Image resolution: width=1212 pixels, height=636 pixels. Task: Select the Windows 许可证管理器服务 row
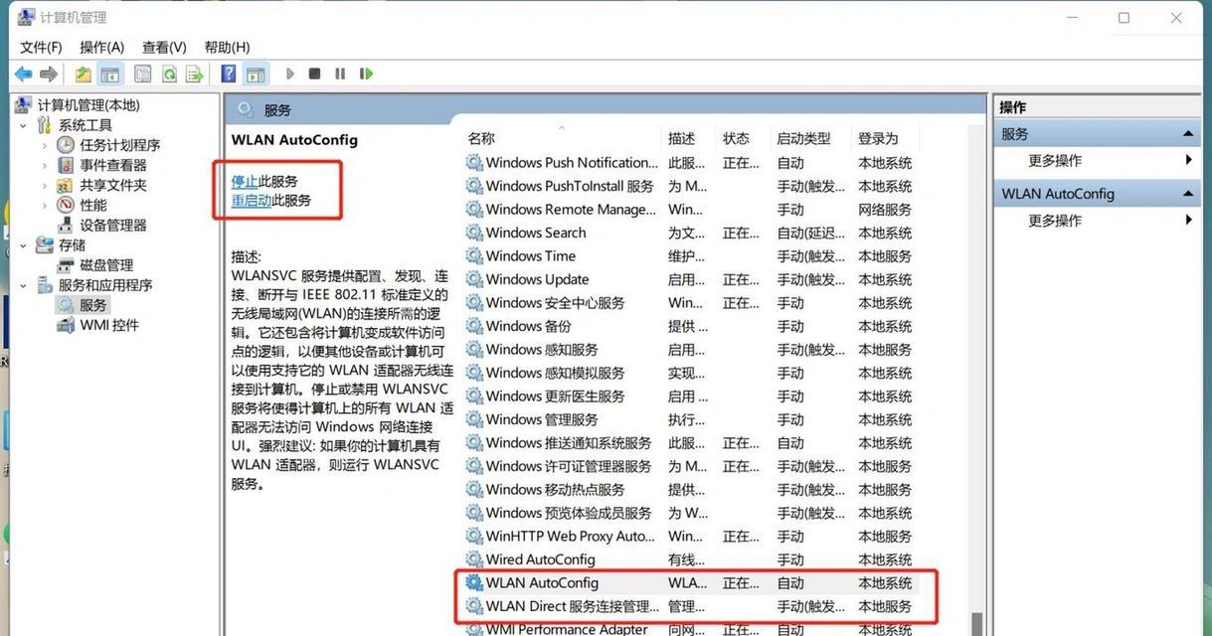click(689, 466)
